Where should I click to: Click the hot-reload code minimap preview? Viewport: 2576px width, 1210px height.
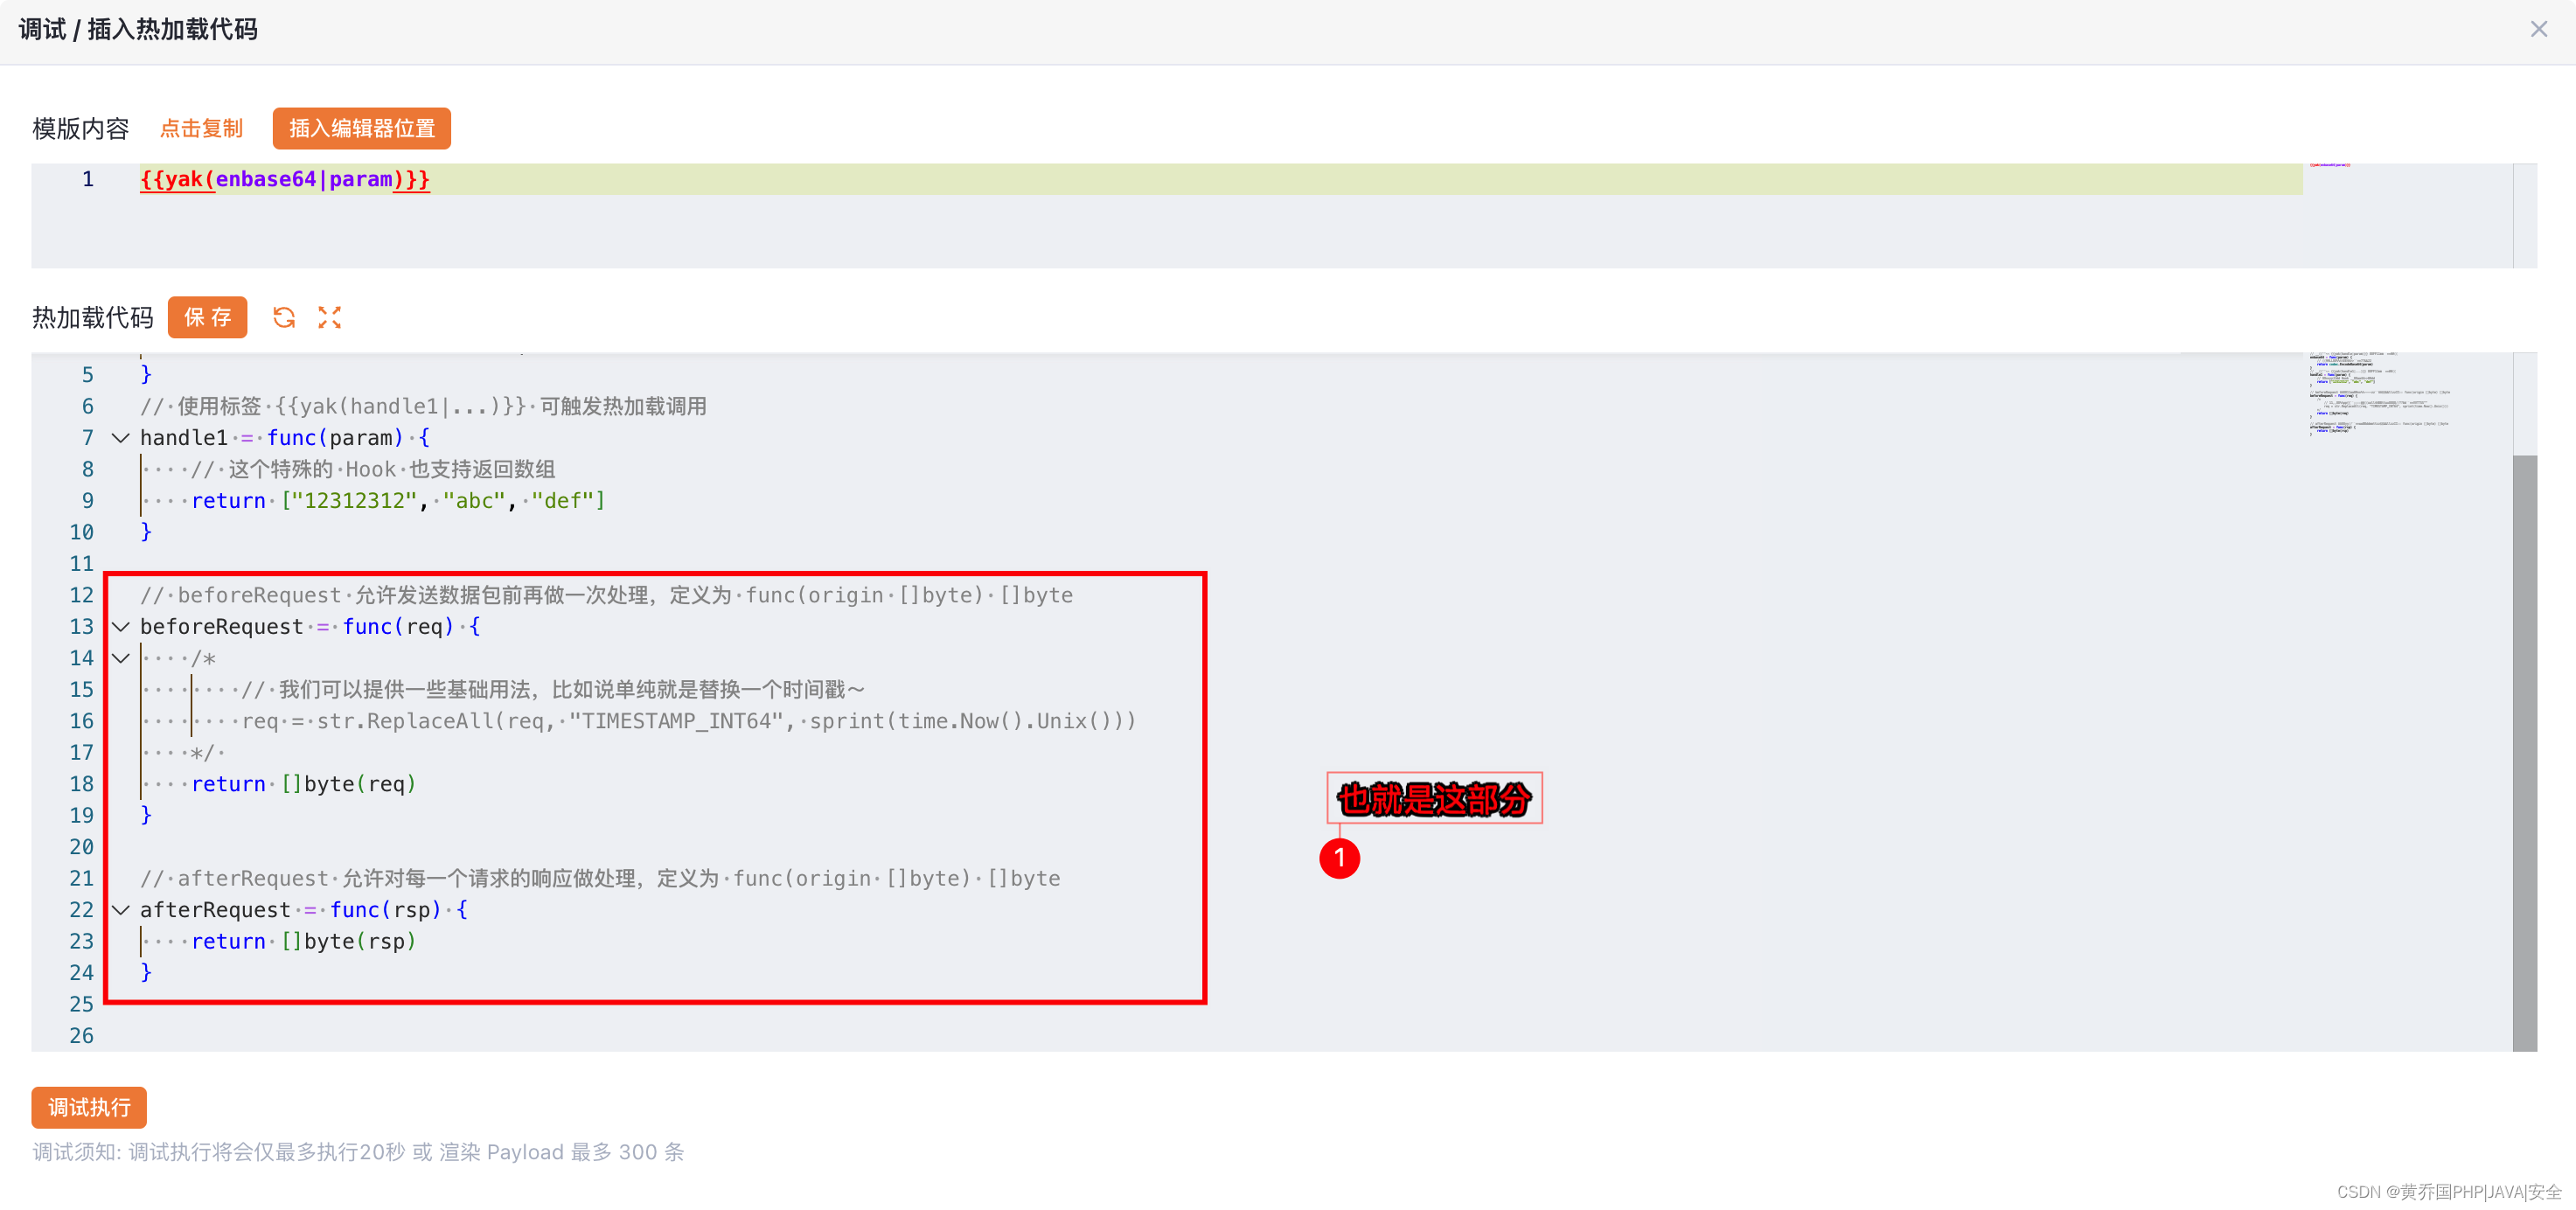click(2380, 393)
